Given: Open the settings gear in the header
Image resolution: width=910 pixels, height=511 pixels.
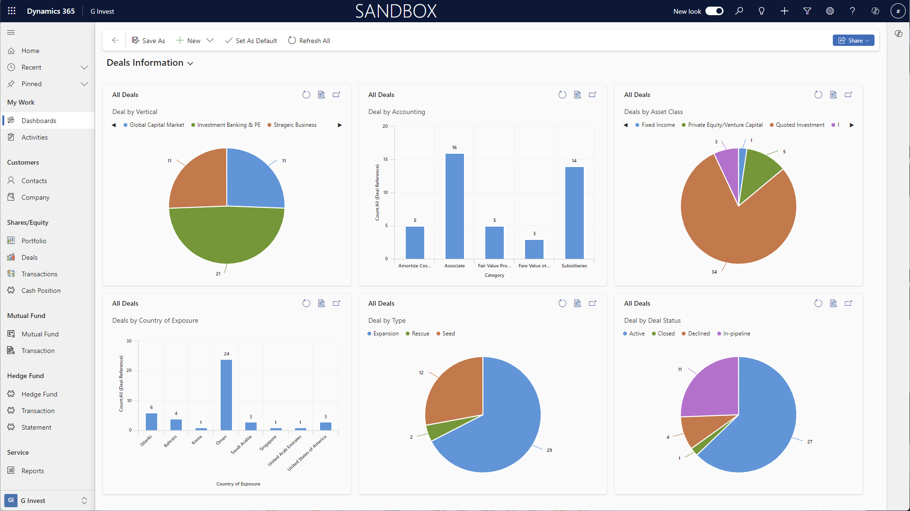Looking at the screenshot, I should (830, 11).
